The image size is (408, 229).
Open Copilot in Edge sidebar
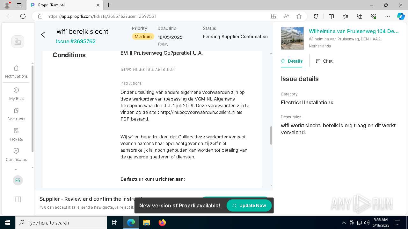(x=401, y=16)
